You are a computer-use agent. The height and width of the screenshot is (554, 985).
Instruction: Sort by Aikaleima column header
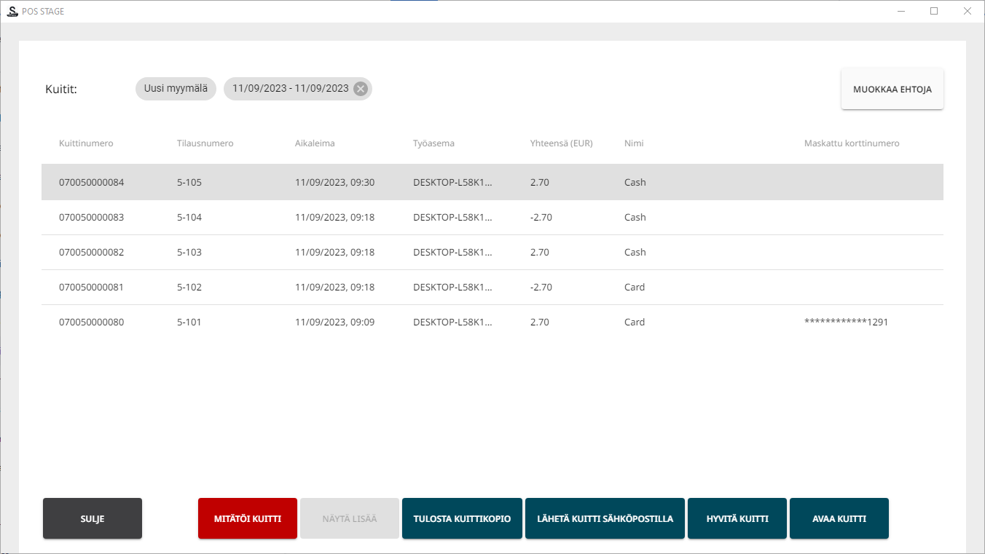(x=315, y=143)
